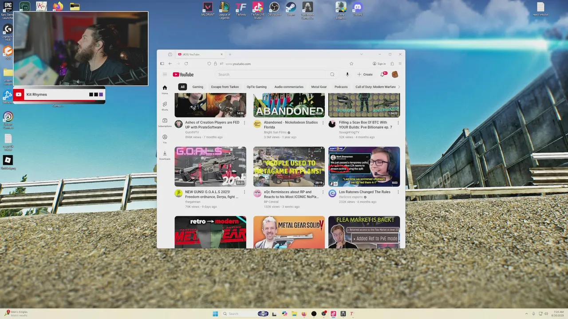Select the Gaming category chip

[197, 87]
